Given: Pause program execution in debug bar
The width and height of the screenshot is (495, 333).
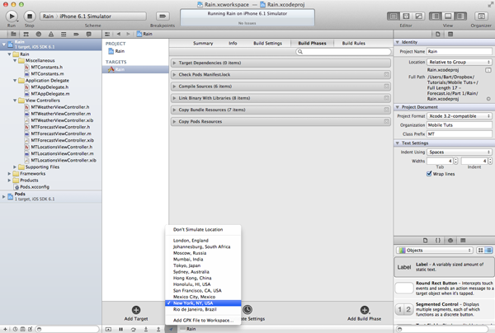Looking at the screenshot, I should click(x=121, y=329).
